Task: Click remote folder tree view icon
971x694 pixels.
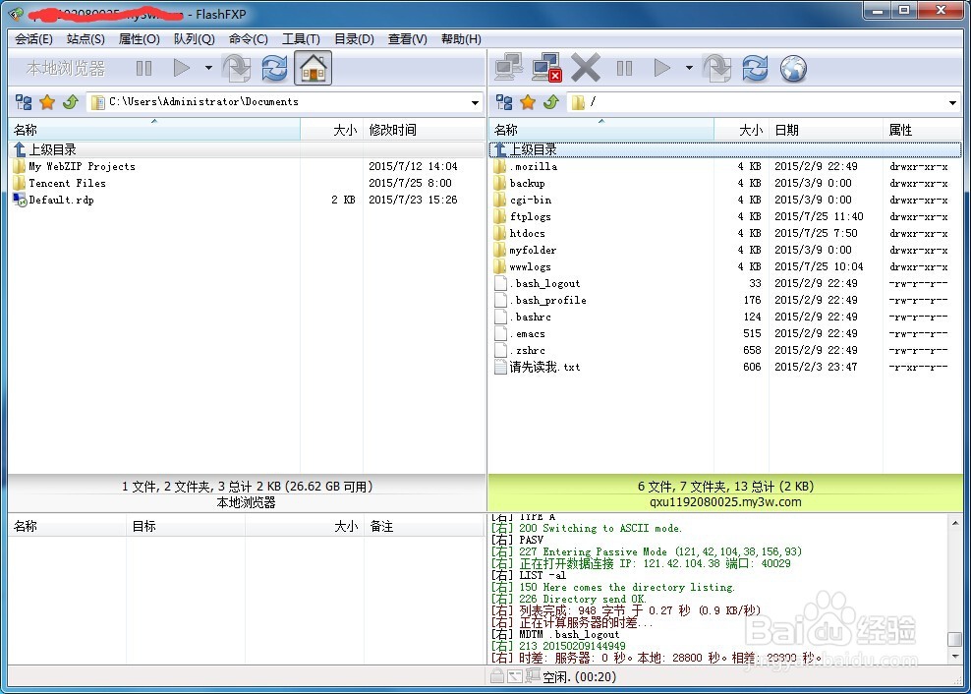Action: tap(505, 102)
